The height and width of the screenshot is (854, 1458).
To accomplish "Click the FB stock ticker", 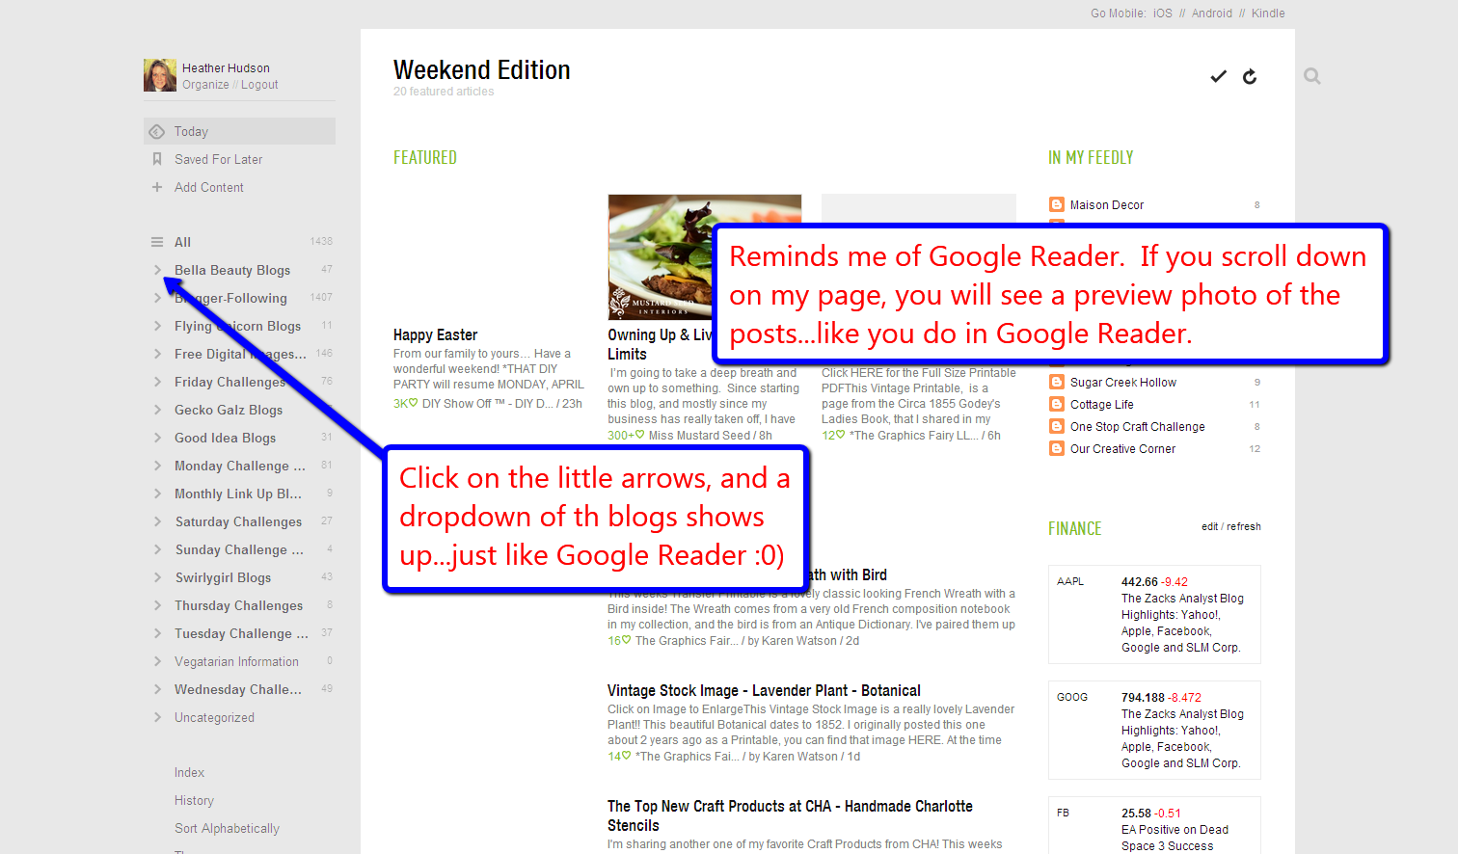I will 1063,813.
